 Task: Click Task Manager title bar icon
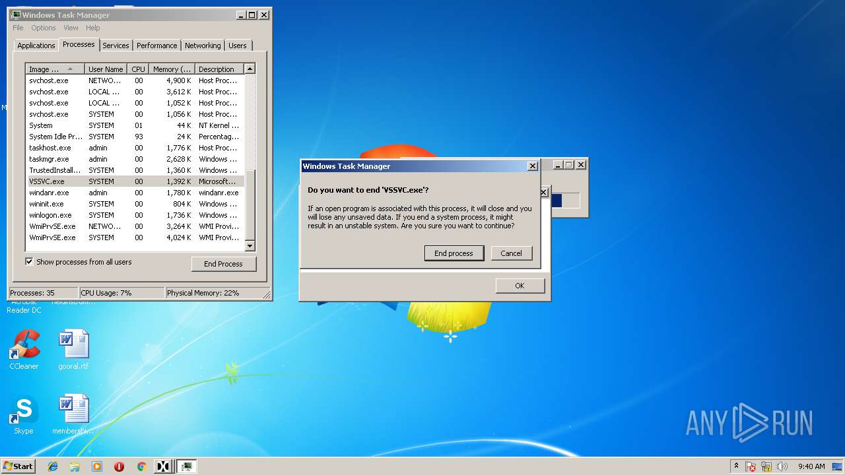(16, 15)
